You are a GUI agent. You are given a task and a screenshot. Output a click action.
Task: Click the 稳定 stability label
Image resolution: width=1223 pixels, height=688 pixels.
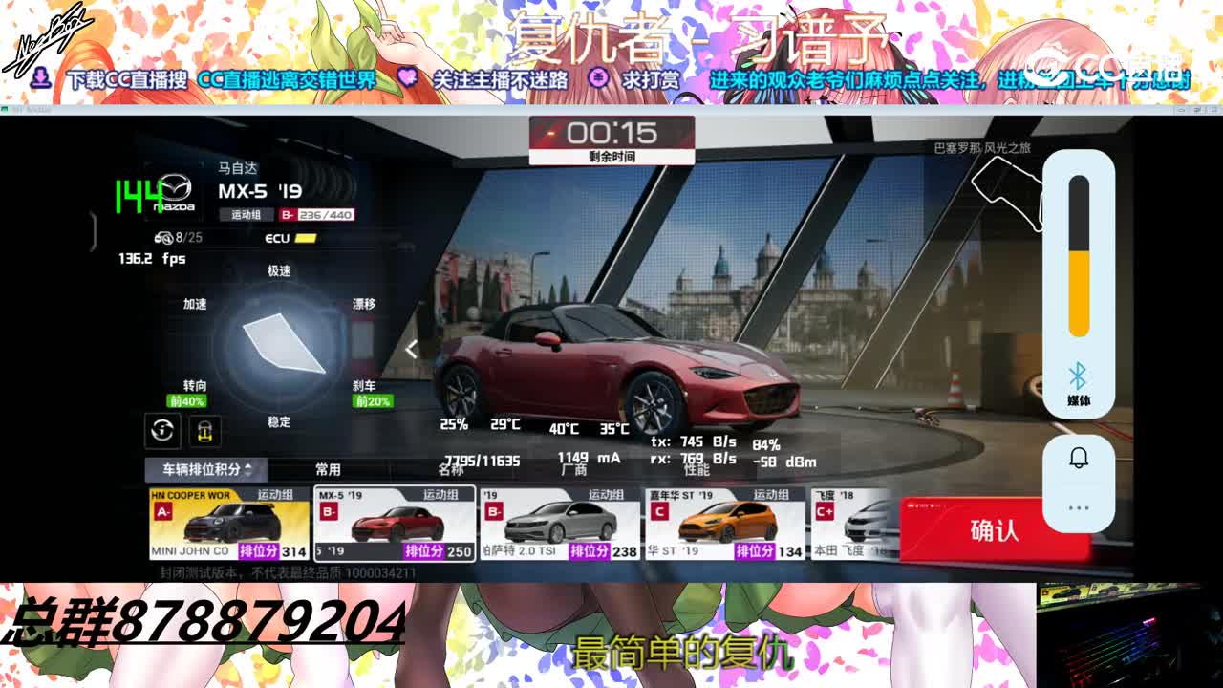tap(279, 421)
